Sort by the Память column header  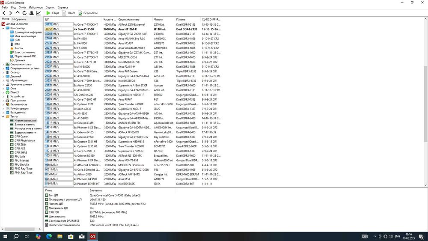(x=187, y=19)
